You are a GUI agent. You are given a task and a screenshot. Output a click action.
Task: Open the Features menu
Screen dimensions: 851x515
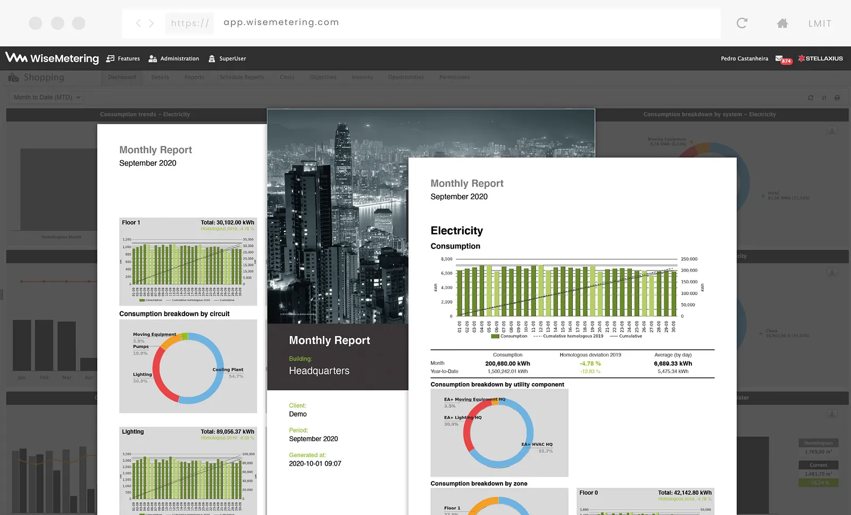[x=123, y=58]
